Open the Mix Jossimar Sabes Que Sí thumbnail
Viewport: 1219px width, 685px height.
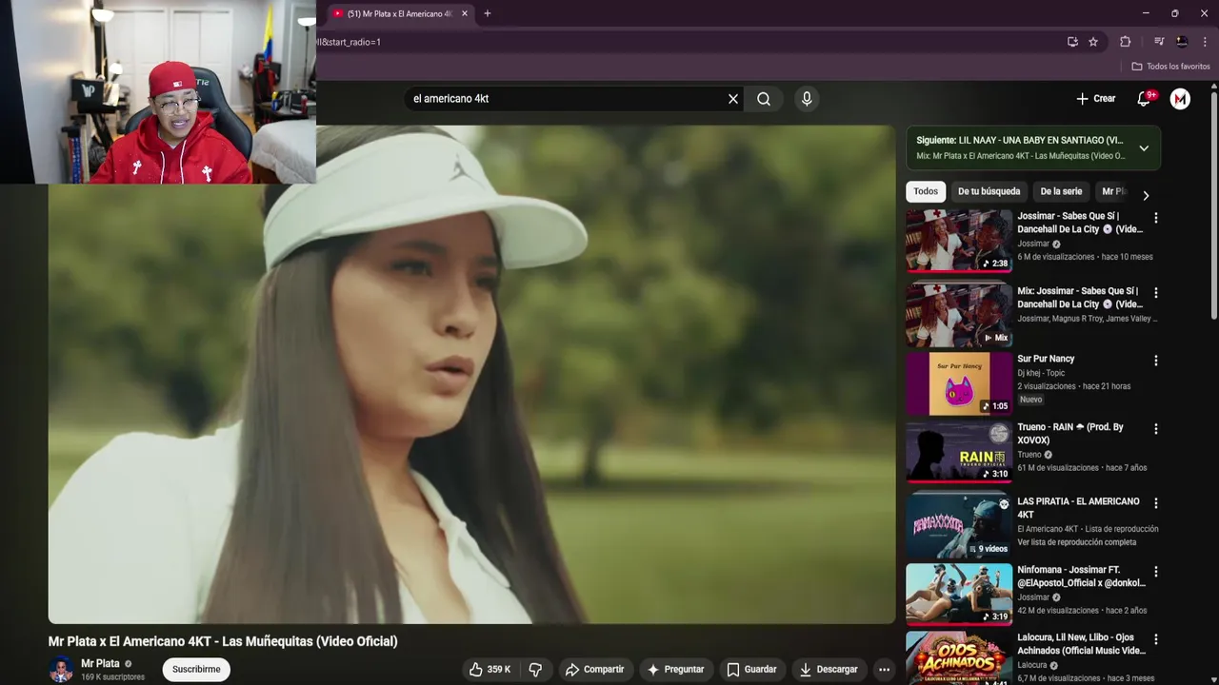pos(959,316)
